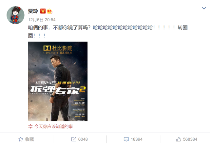Click the 杜比影院 logo on the poster
Image resolution: width=210 pixels, height=145 pixels.
[58, 48]
